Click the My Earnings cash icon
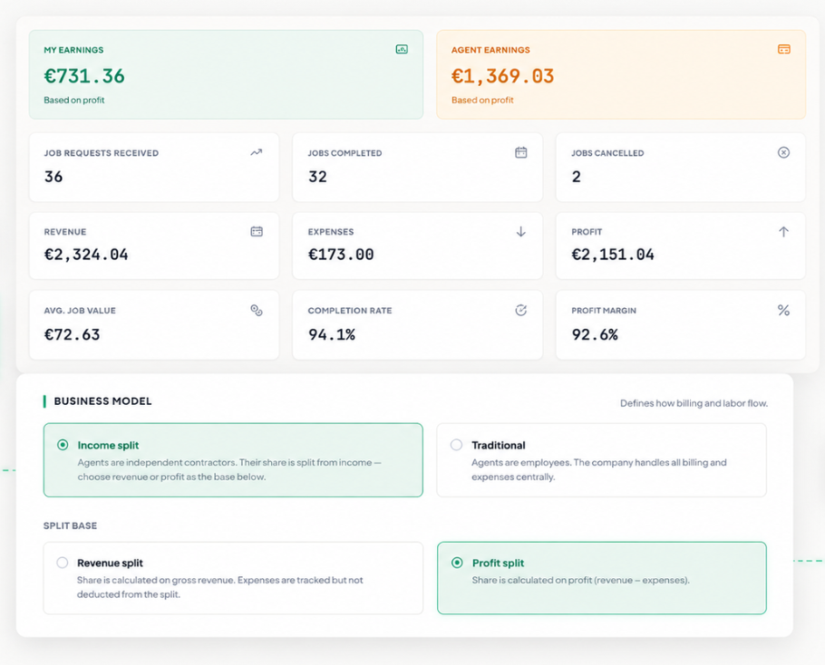 402,50
